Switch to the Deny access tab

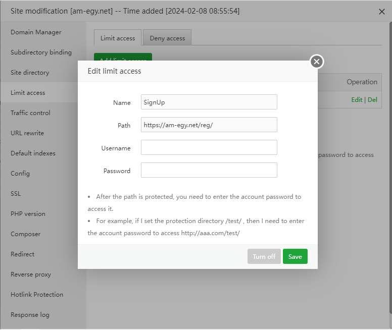coord(167,38)
